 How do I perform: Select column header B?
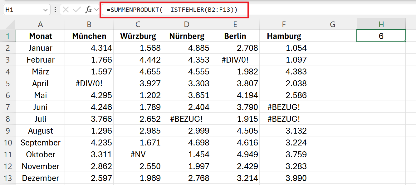click(89, 24)
